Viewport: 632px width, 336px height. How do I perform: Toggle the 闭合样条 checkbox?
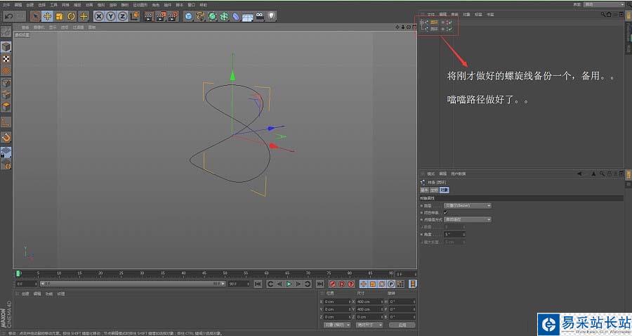pos(445,212)
